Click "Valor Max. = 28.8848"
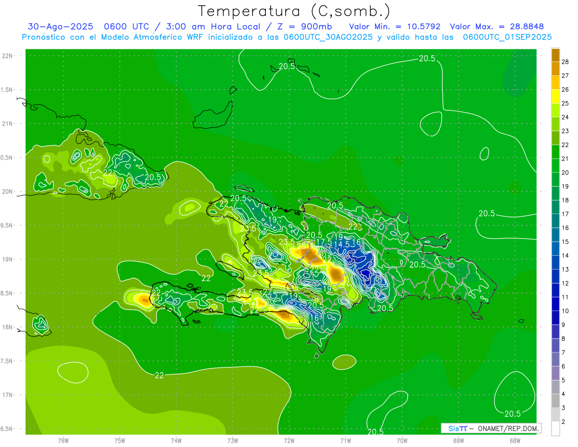The image size is (578, 447). tap(497, 27)
